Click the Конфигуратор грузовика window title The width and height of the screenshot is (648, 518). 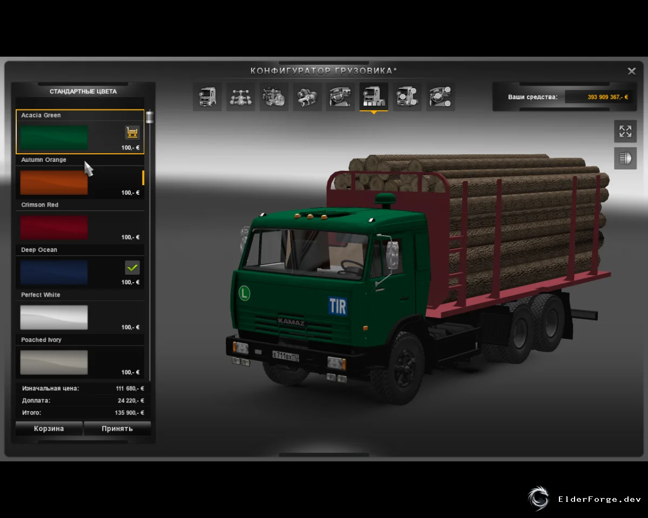click(x=324, y=71)
